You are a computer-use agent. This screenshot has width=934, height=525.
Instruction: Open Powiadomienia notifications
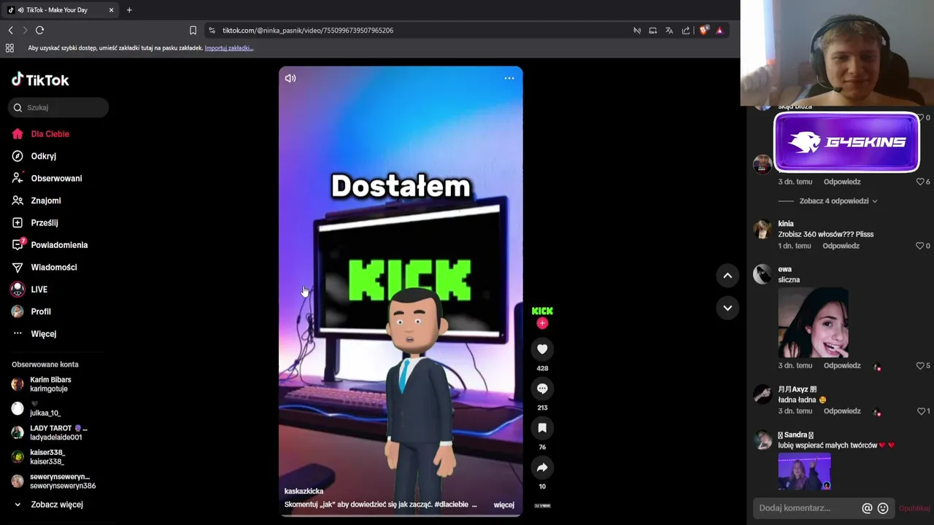coord(58,245)
